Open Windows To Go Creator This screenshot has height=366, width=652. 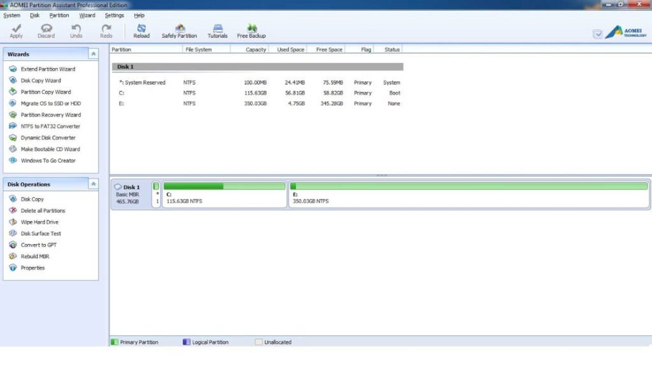(x=48, y=161)
